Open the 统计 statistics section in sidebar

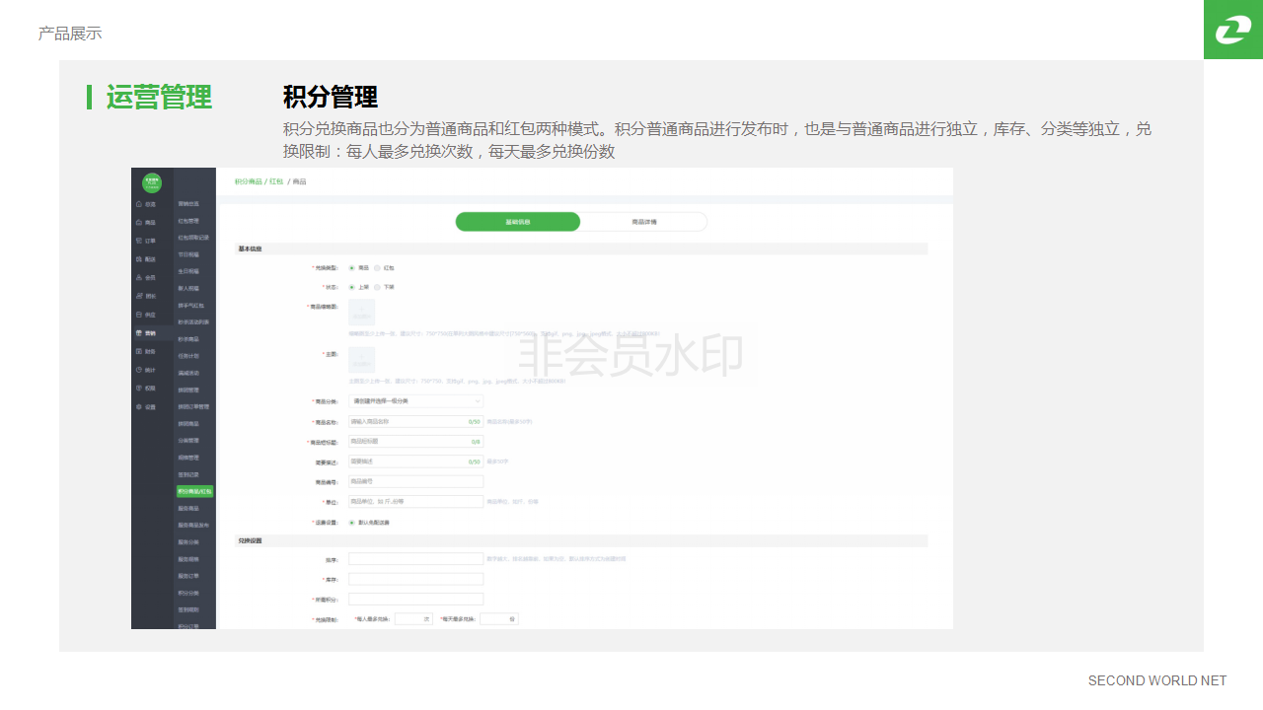146,370
